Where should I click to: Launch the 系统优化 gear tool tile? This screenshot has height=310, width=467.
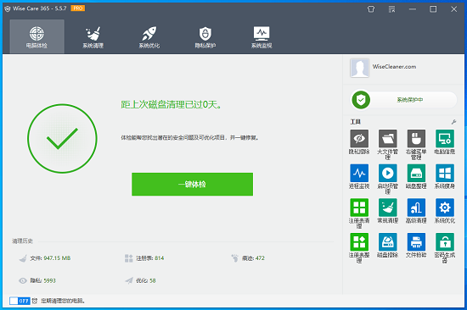[445, 211]
